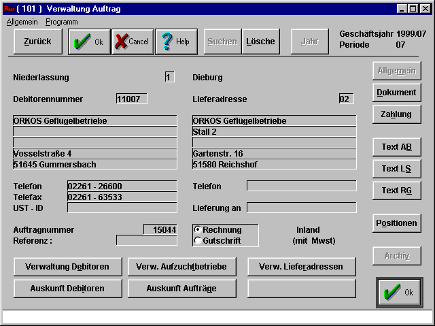Open the Programm menu
Image resolution: width=435 pixels, height=326 pixels.
[x=62, y=22]
